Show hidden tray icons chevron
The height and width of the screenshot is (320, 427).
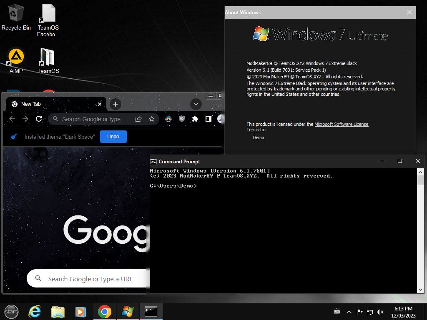(349, 312)
